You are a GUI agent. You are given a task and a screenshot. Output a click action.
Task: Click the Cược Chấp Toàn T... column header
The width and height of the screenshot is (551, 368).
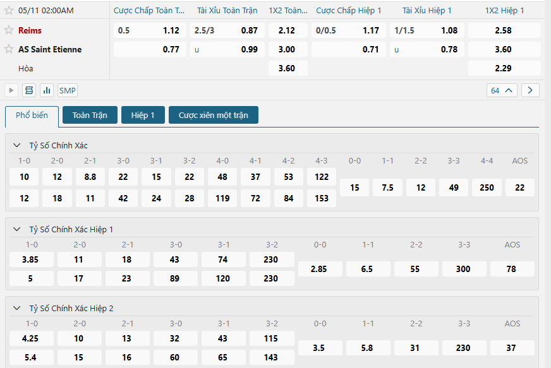[x=149, y=11]
